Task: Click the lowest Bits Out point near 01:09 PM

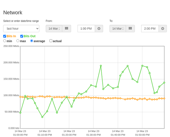Action: pyautogui.click(x=42, y=117)
